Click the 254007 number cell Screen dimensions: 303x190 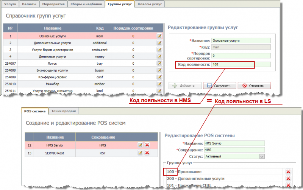coord(10,63)
